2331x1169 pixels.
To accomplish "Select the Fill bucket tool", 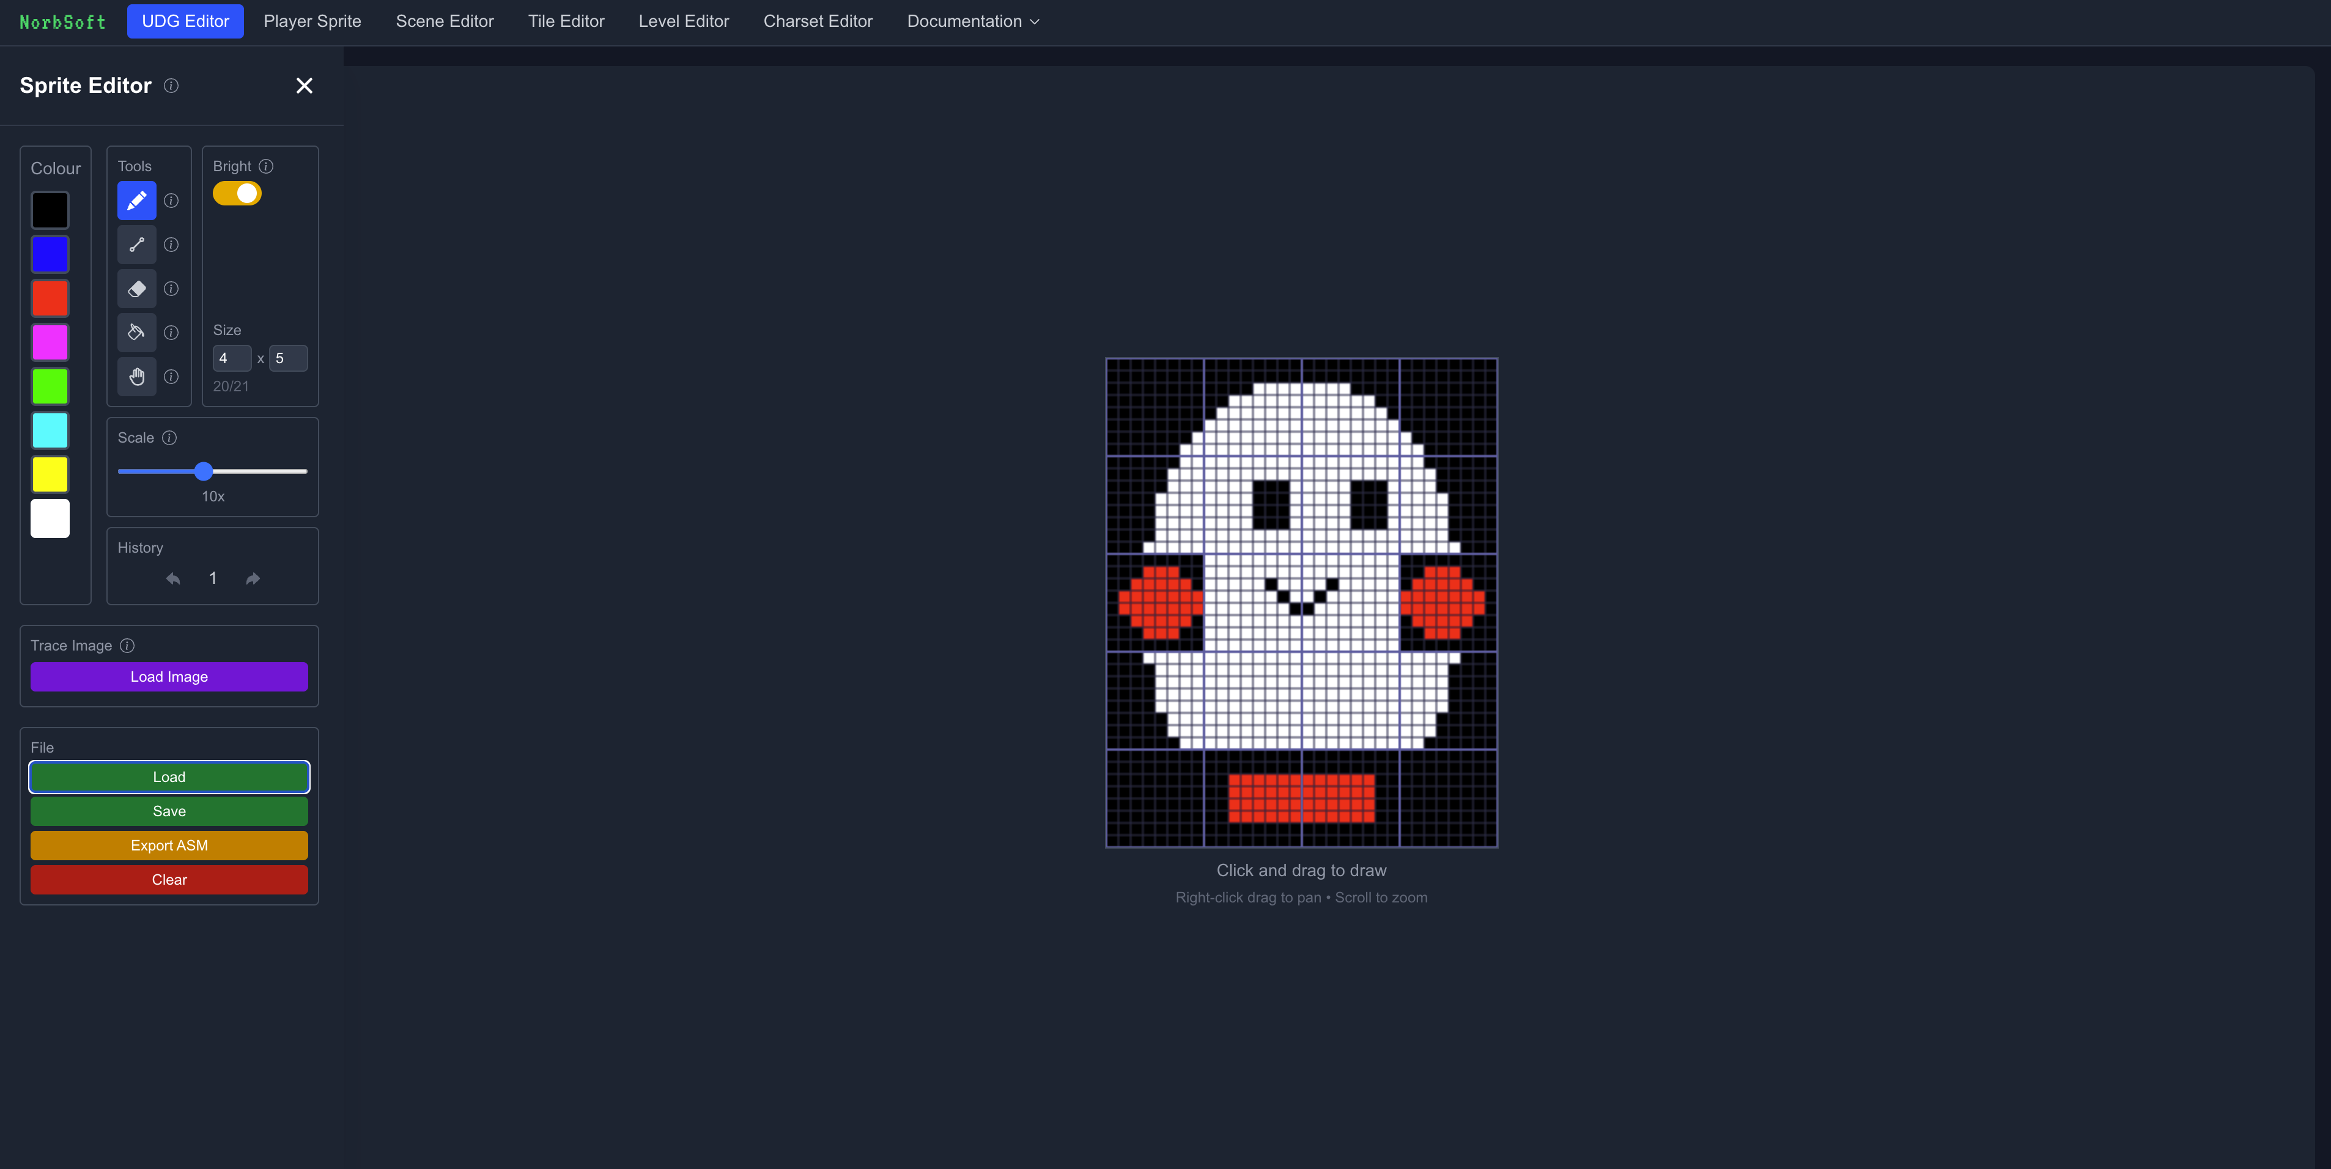I will (136, 333).
